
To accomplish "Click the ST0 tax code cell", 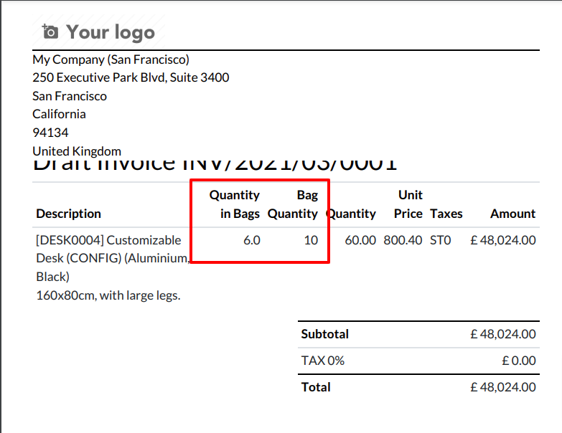I will [x=441, y=240].
